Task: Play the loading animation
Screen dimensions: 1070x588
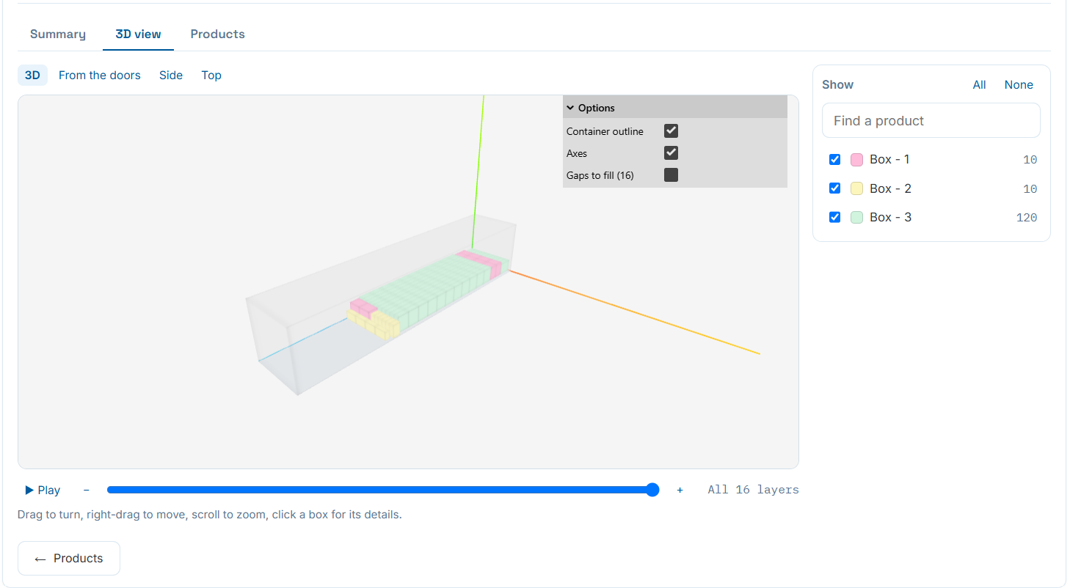Action: [x=43, y=490]
